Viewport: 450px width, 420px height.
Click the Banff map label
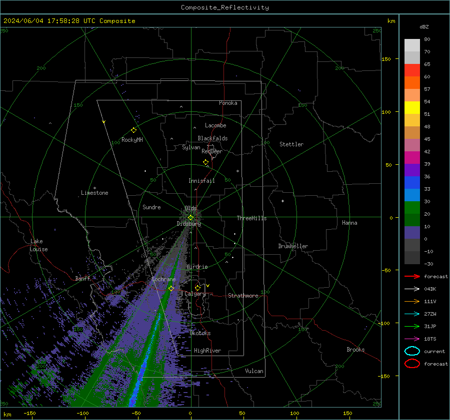(x=82, y=278)
